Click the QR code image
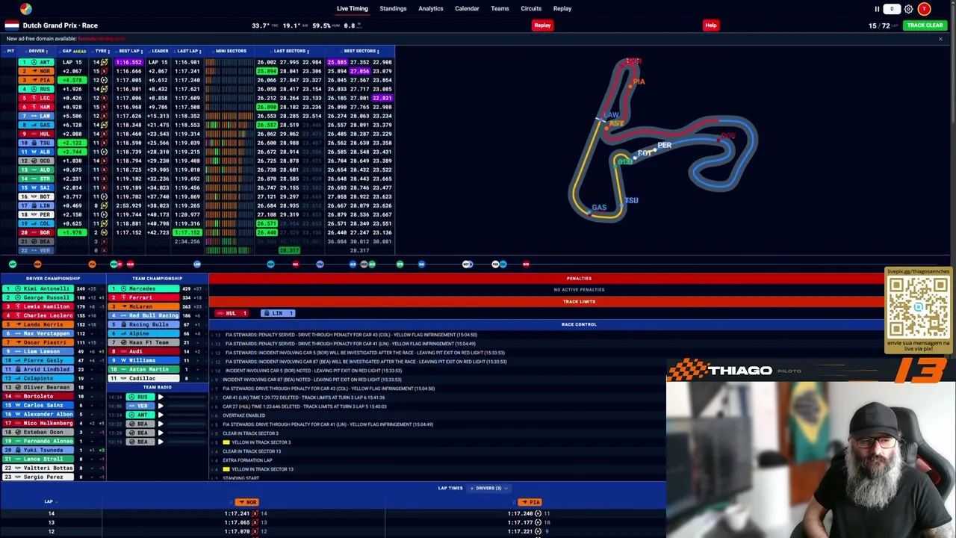Viewport: 956px width, 538px height. [x=918, y=306]
